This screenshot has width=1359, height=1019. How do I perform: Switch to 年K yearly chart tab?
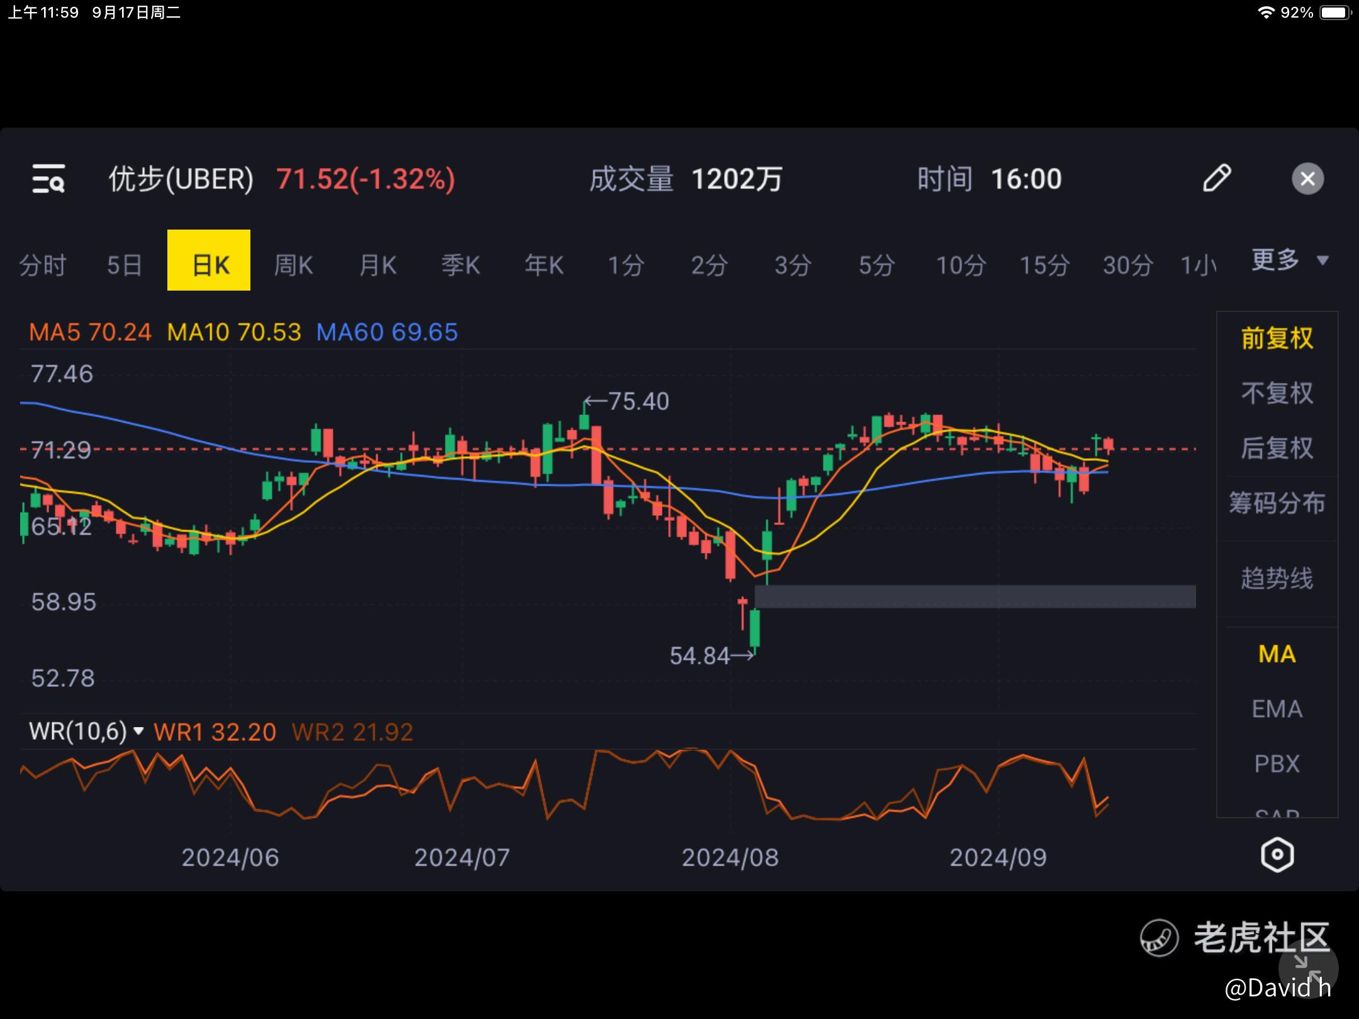coord(544,265)
